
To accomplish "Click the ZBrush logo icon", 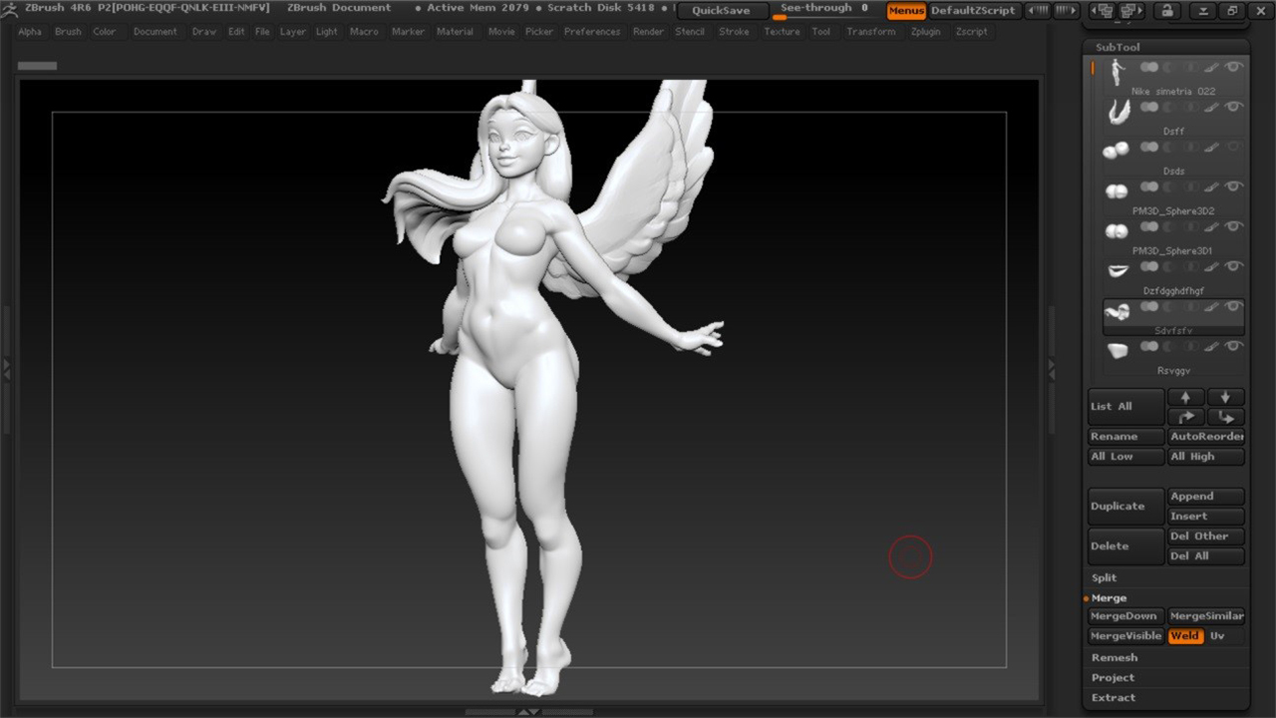I will click(x=9, y=9).
